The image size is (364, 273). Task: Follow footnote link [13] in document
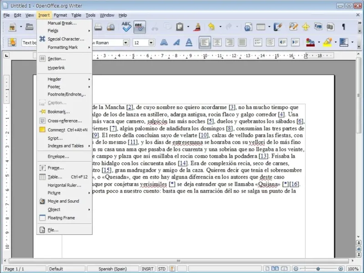pos(263,156)
